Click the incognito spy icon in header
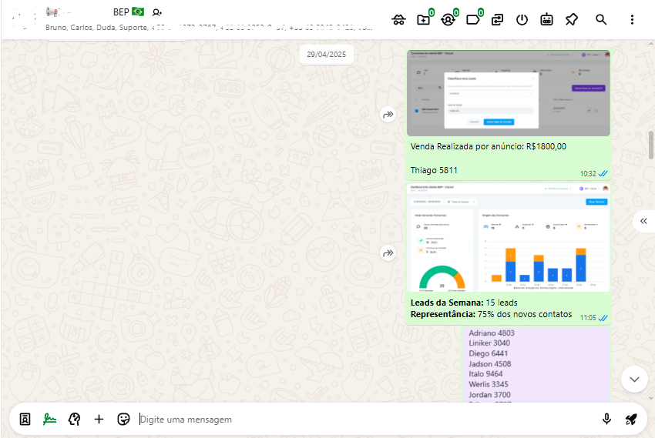 (x=398, y=20)
